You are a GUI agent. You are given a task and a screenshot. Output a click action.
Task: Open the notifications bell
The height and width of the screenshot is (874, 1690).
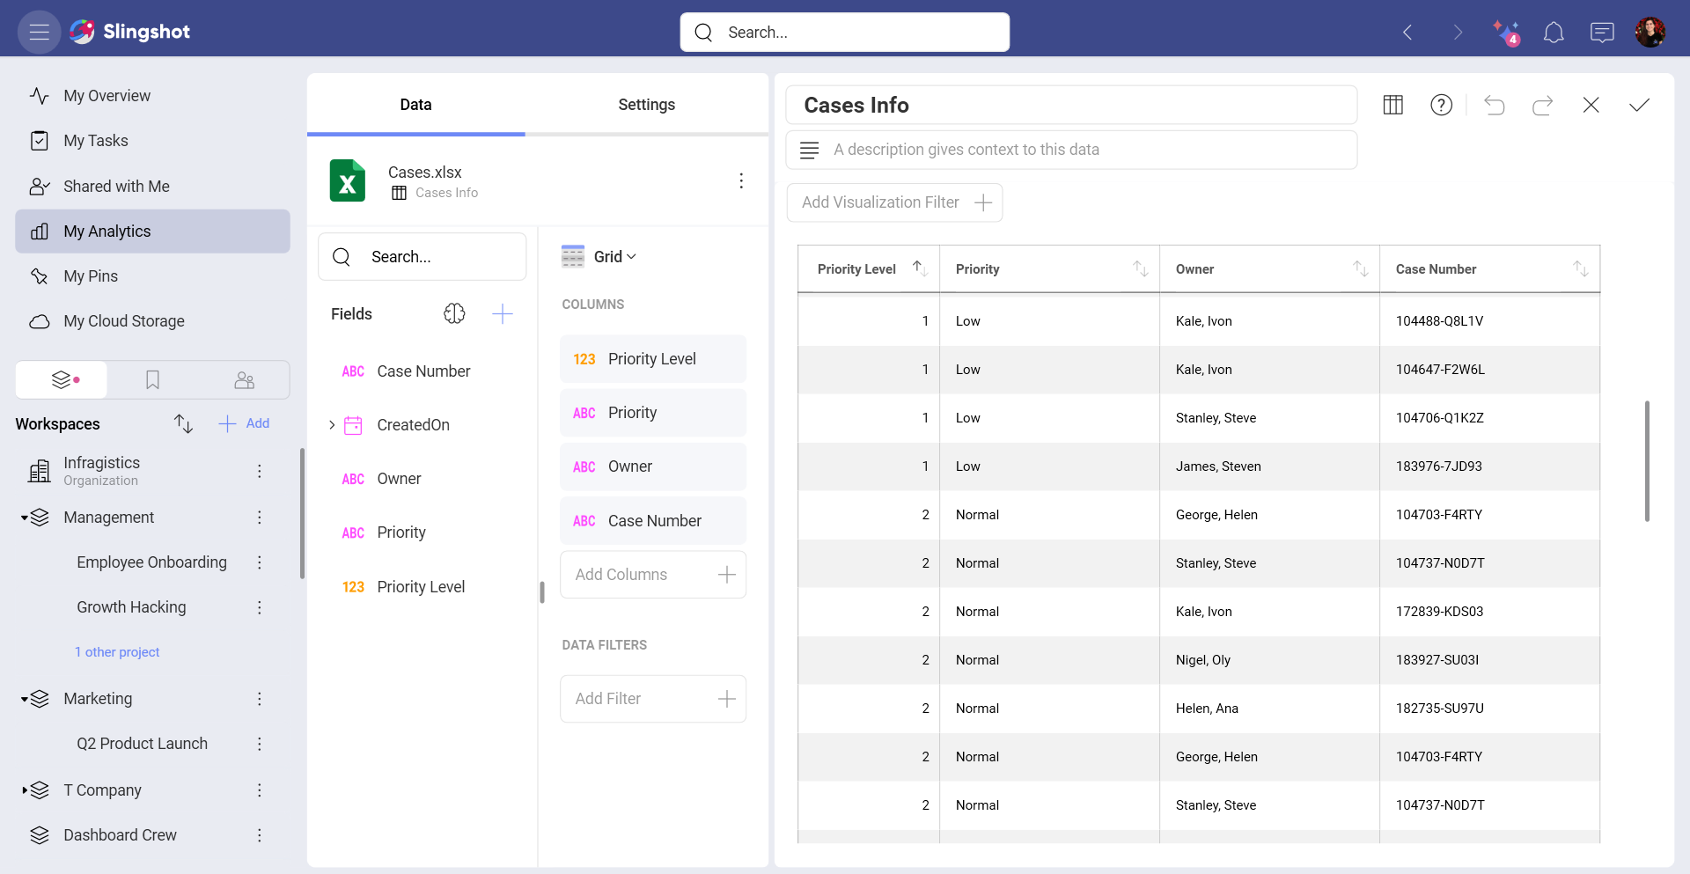pyautogui.click(x=1554, y=33)
